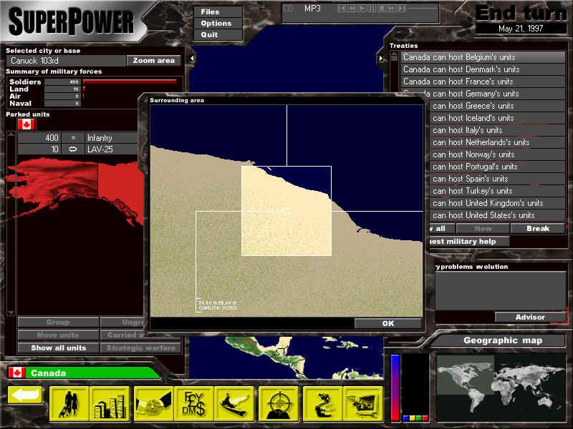Click the music volume slider line
Screen dimensions: 573x429
coord(423,9)
